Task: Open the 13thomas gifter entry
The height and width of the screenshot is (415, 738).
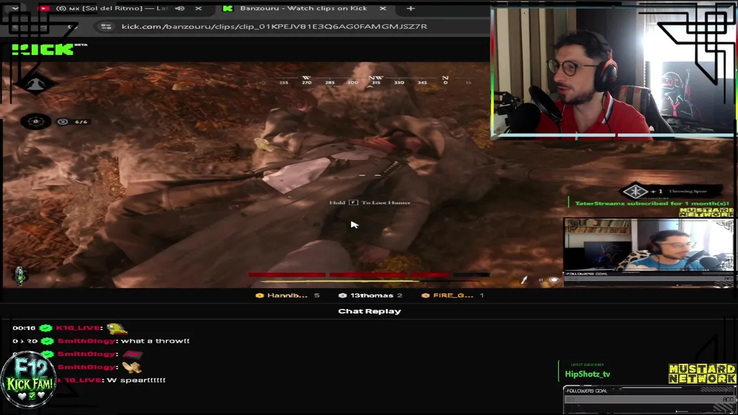Action: [371, 296]
